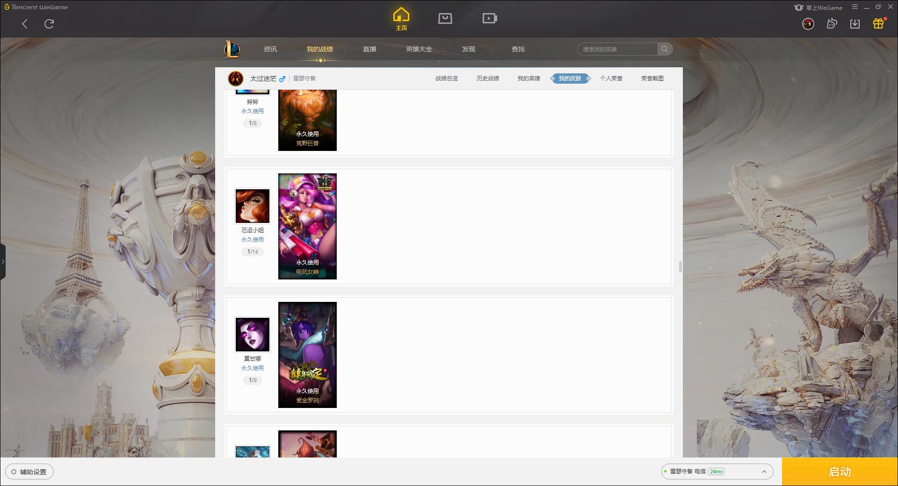This screenshot has height=486, width=898.
Task: Open server selector 雷瑟守备 电信 dropdown
Action: [x=717, y=472]
